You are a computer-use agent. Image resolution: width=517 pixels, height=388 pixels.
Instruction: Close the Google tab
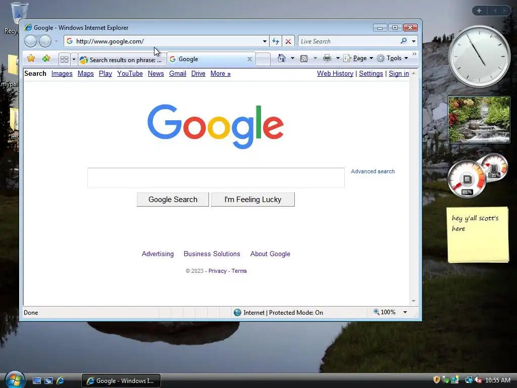(x=249, y=59)
